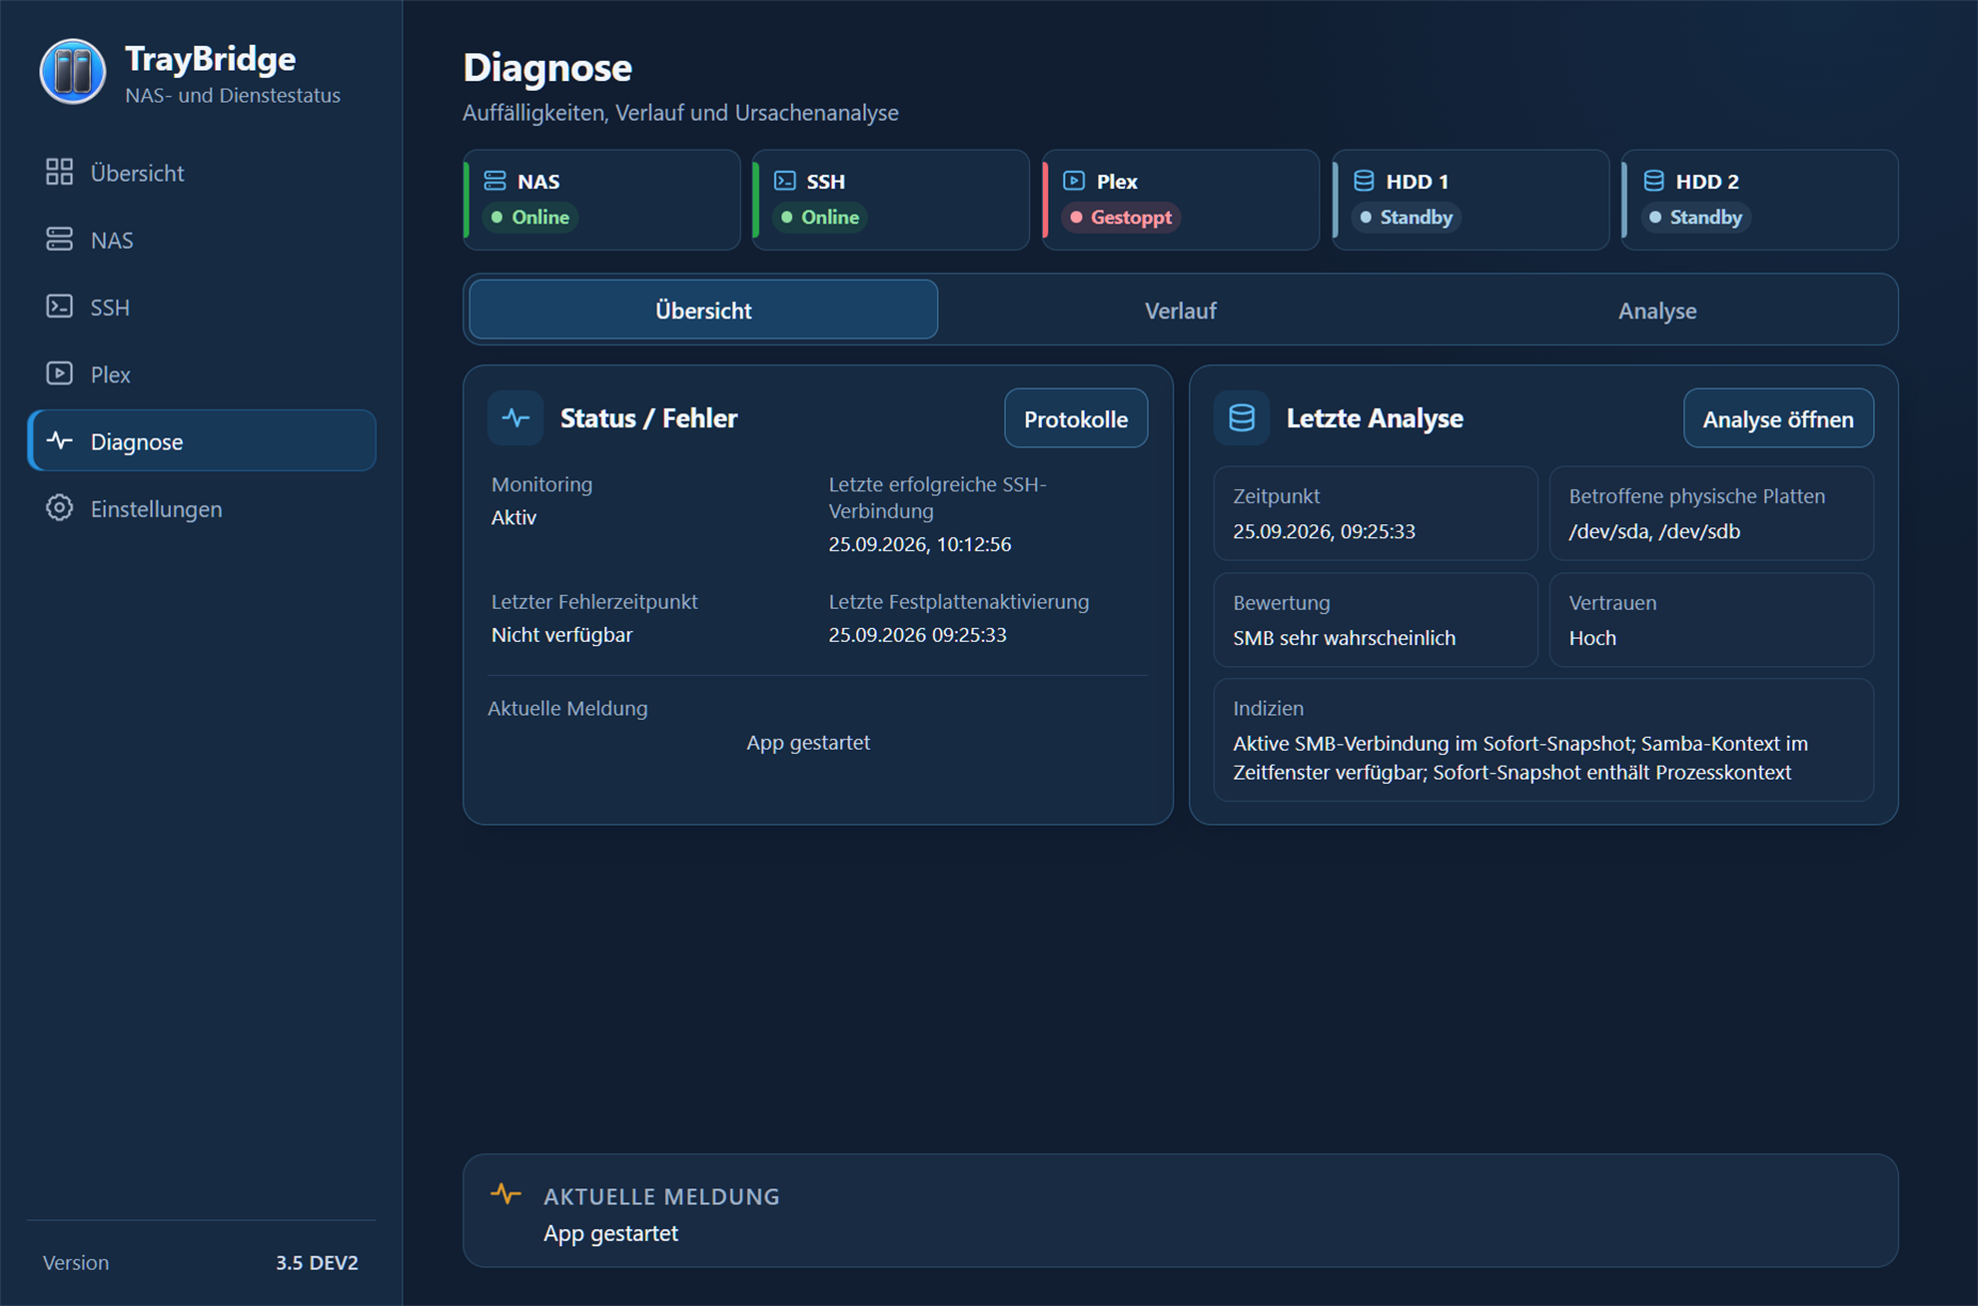This screenshot has width=1978, height=1306.
Task: Click the HDD 2 Standby badge
Action: tap(1695, 217)
